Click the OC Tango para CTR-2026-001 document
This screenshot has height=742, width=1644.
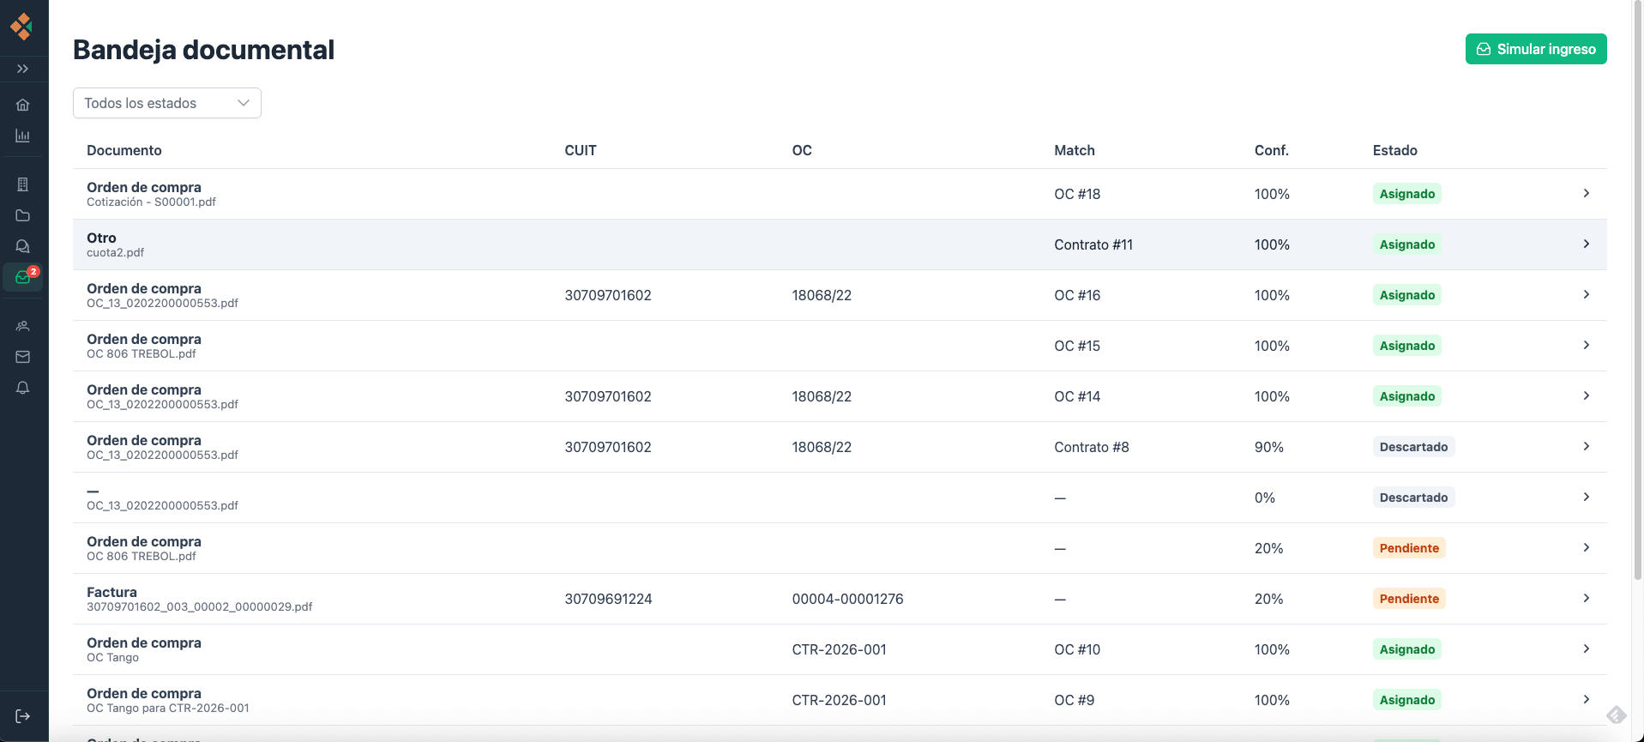point(168,709)
